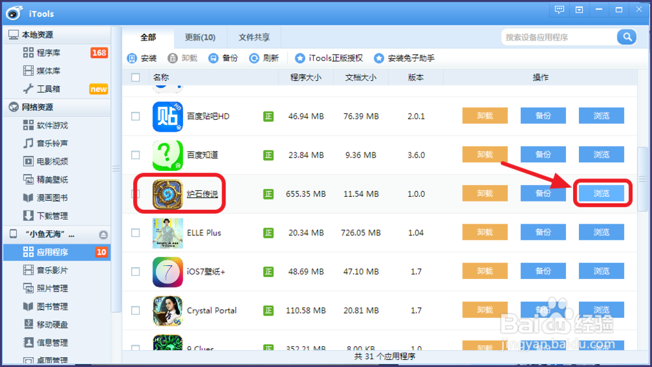The image size is (652, 367).
Task: Click the 备份 backup toolbar button
Action: (x=223, y=58)
